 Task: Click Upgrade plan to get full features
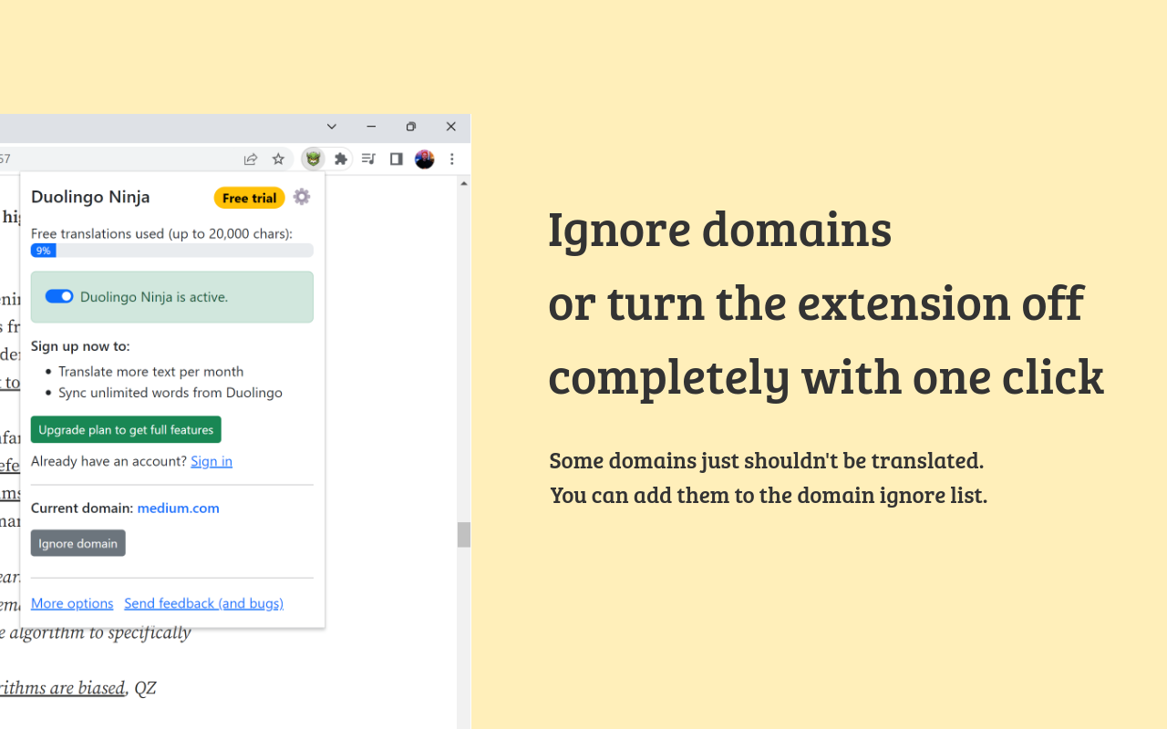[126, 429]
